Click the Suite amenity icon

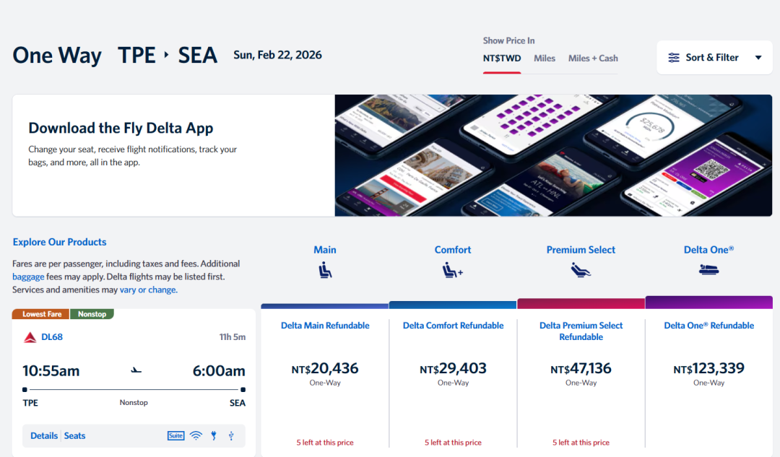pyautogui.click(x=175, y=435)
